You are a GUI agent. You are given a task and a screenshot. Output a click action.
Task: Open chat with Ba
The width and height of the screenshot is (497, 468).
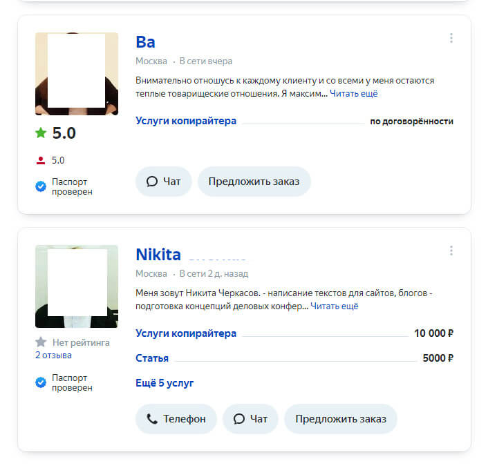pos(164,182)
